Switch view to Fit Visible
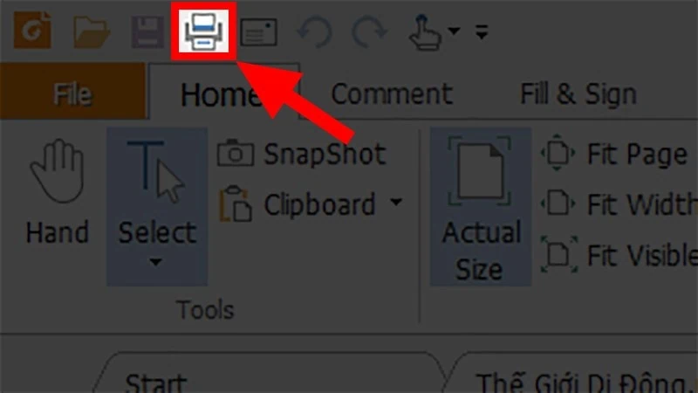This screenshot has height=393, width=698. coord(619,255)
